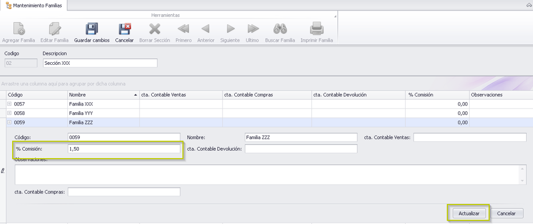The height and width of the screenshot is (224, 533).
Task: Open Buscar Familia binoculars
Action: [280, 29]
